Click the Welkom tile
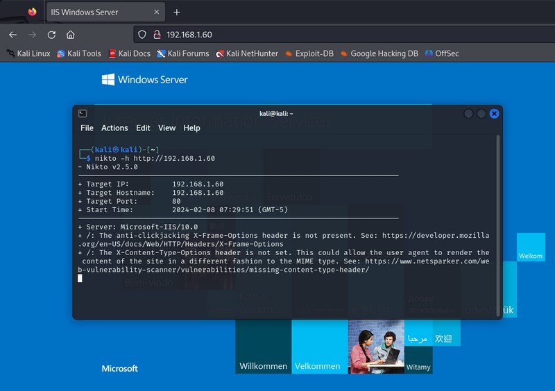555x391 pixels. [x=531, y=247]
